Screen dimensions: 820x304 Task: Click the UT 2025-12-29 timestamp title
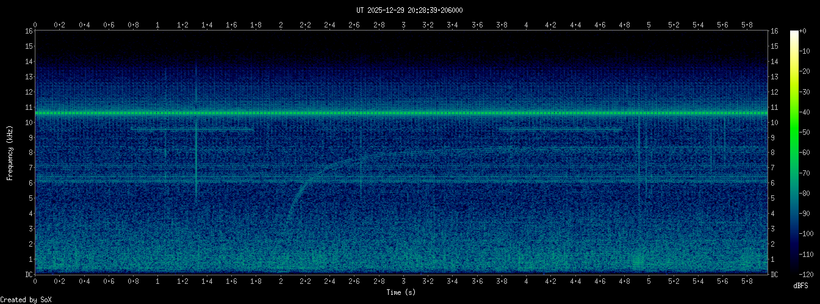[409, 10]
